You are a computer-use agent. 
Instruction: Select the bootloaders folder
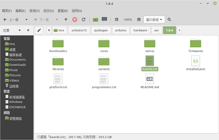tap(58, 46)
